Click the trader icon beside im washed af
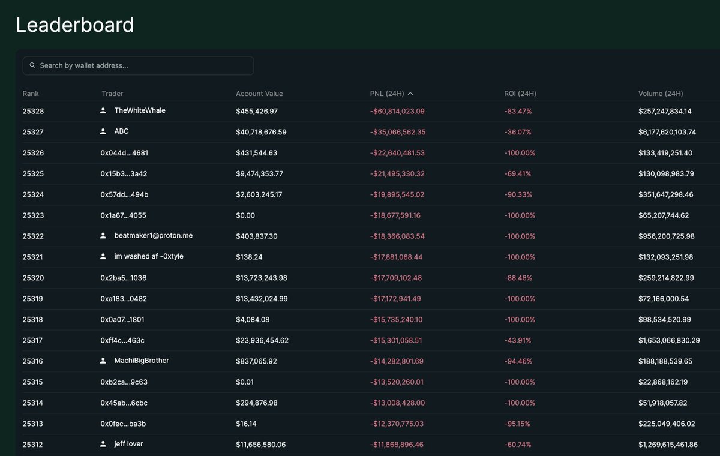The height and width of the screenshot is (456, 720). click(103, 256)
